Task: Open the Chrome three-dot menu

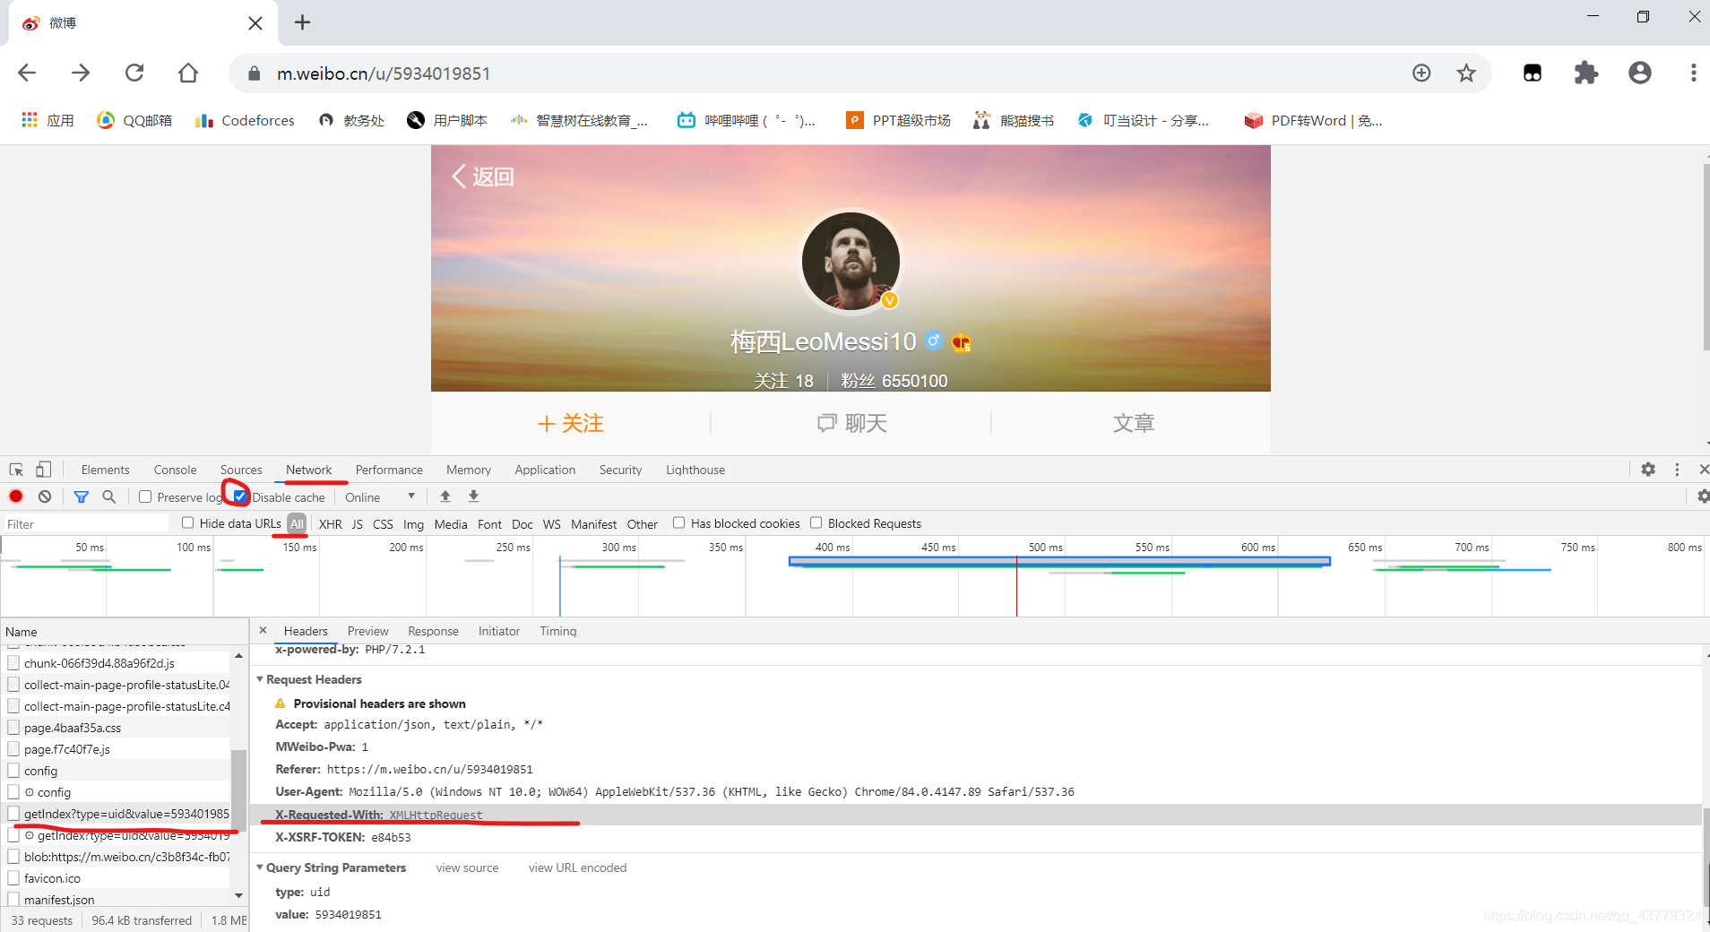Action: tap(1693, 73)
